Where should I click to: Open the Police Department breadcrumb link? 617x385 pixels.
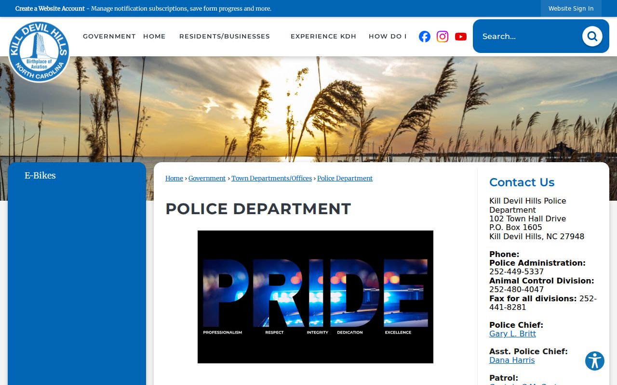(345, 178)
